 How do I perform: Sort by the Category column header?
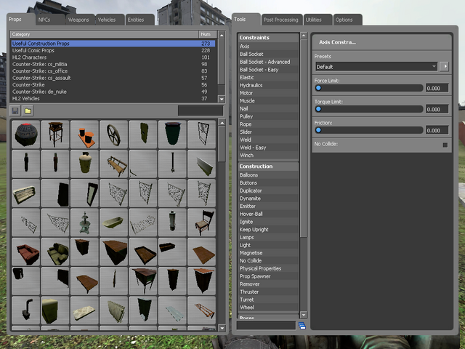click(105, 34)
